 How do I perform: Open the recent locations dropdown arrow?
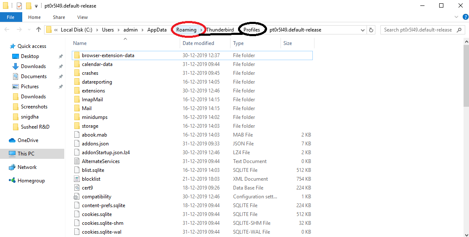coord(29,29)
